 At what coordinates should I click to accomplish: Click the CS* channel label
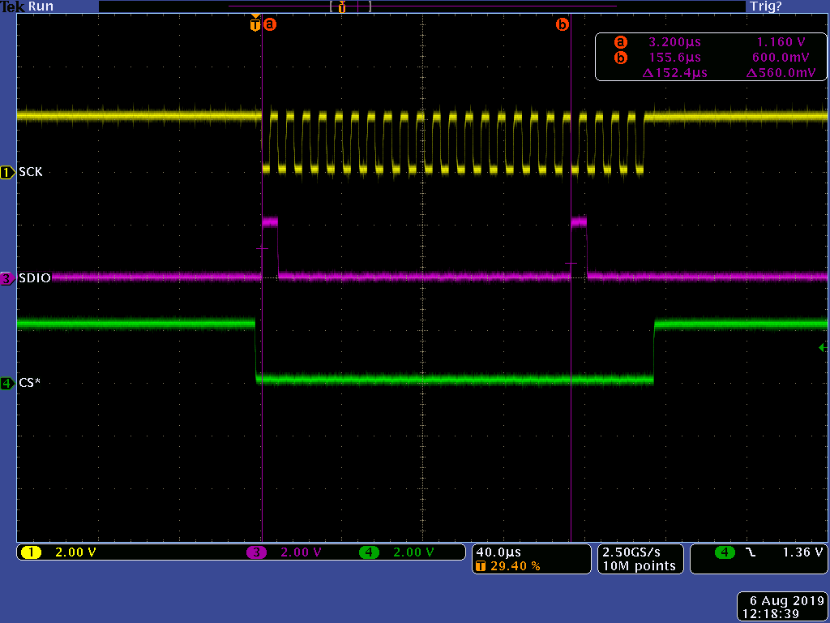coord(30,383)
